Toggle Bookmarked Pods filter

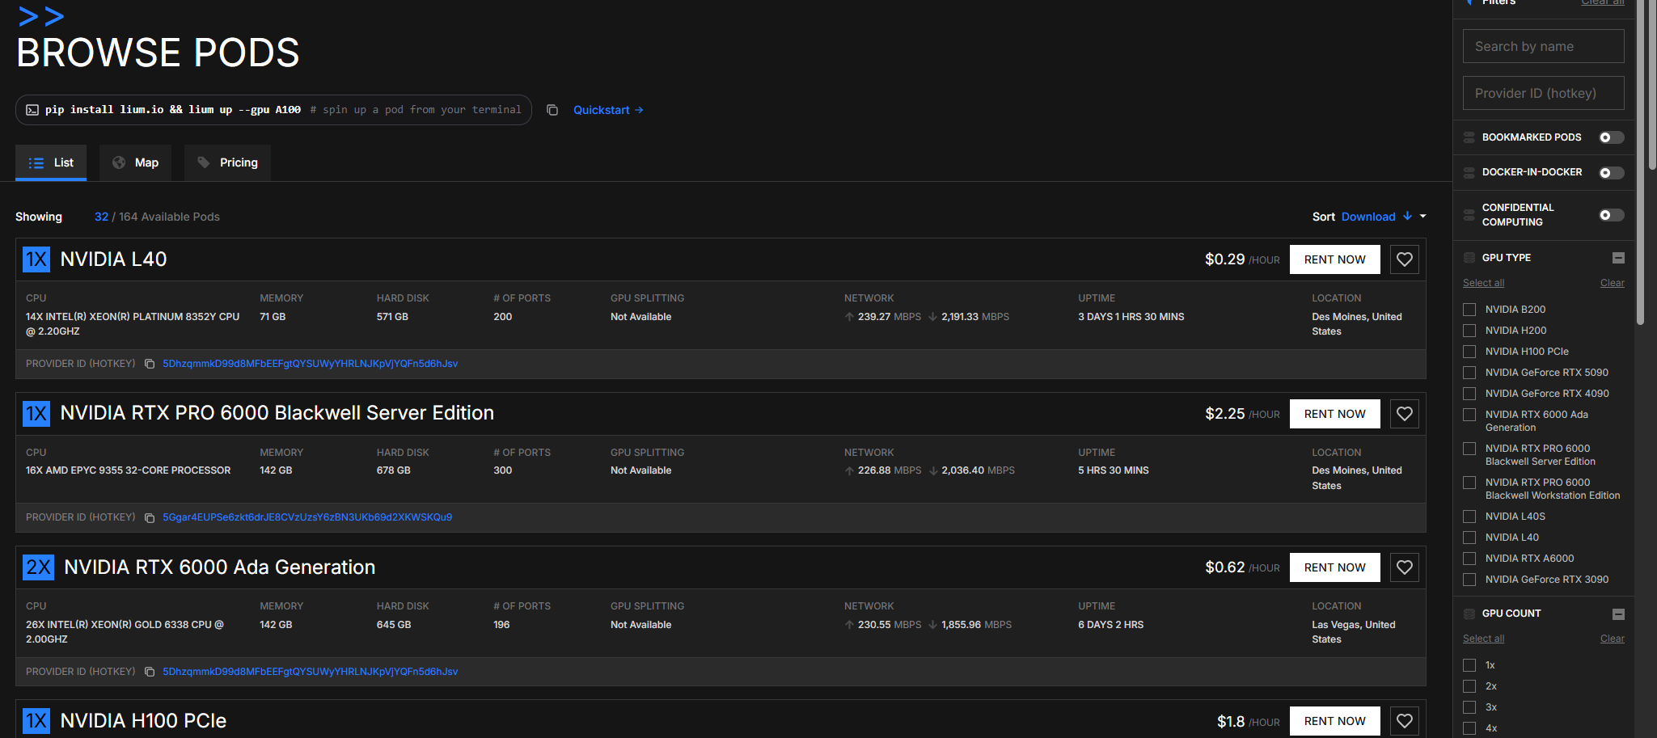coord(1611,137)
